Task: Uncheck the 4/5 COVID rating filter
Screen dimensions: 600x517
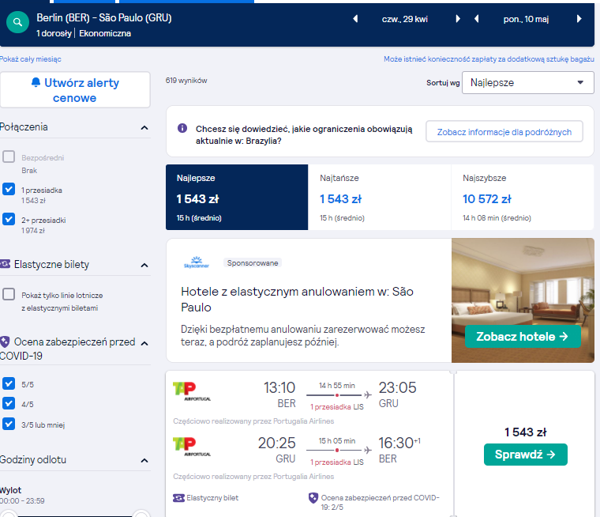Action: tap(9, 403)
